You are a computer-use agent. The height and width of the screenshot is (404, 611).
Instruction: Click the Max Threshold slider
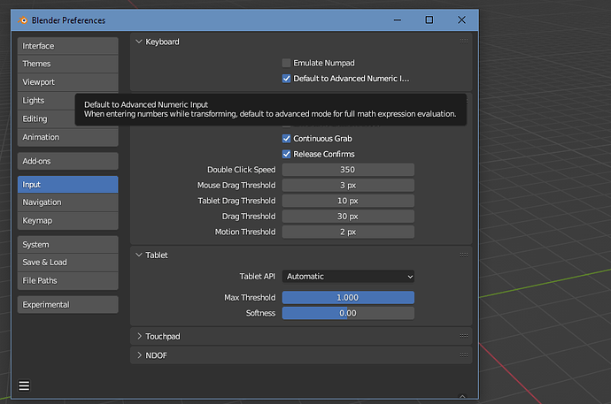(x=348, y=297)
